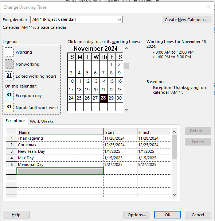Viewport: 215px width, 221px height.
Task: Choose November 20 calendar day
Action: (x=95, y=90)
